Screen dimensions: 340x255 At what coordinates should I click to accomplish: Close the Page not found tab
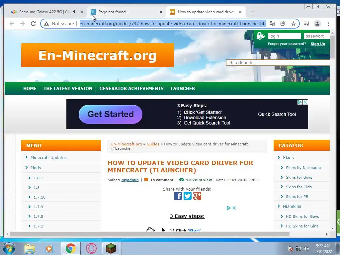[x=161, y=12]
